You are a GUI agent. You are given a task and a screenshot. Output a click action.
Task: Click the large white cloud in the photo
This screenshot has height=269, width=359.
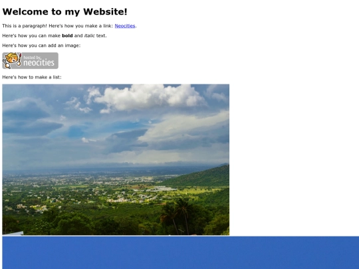coord(149,97)
